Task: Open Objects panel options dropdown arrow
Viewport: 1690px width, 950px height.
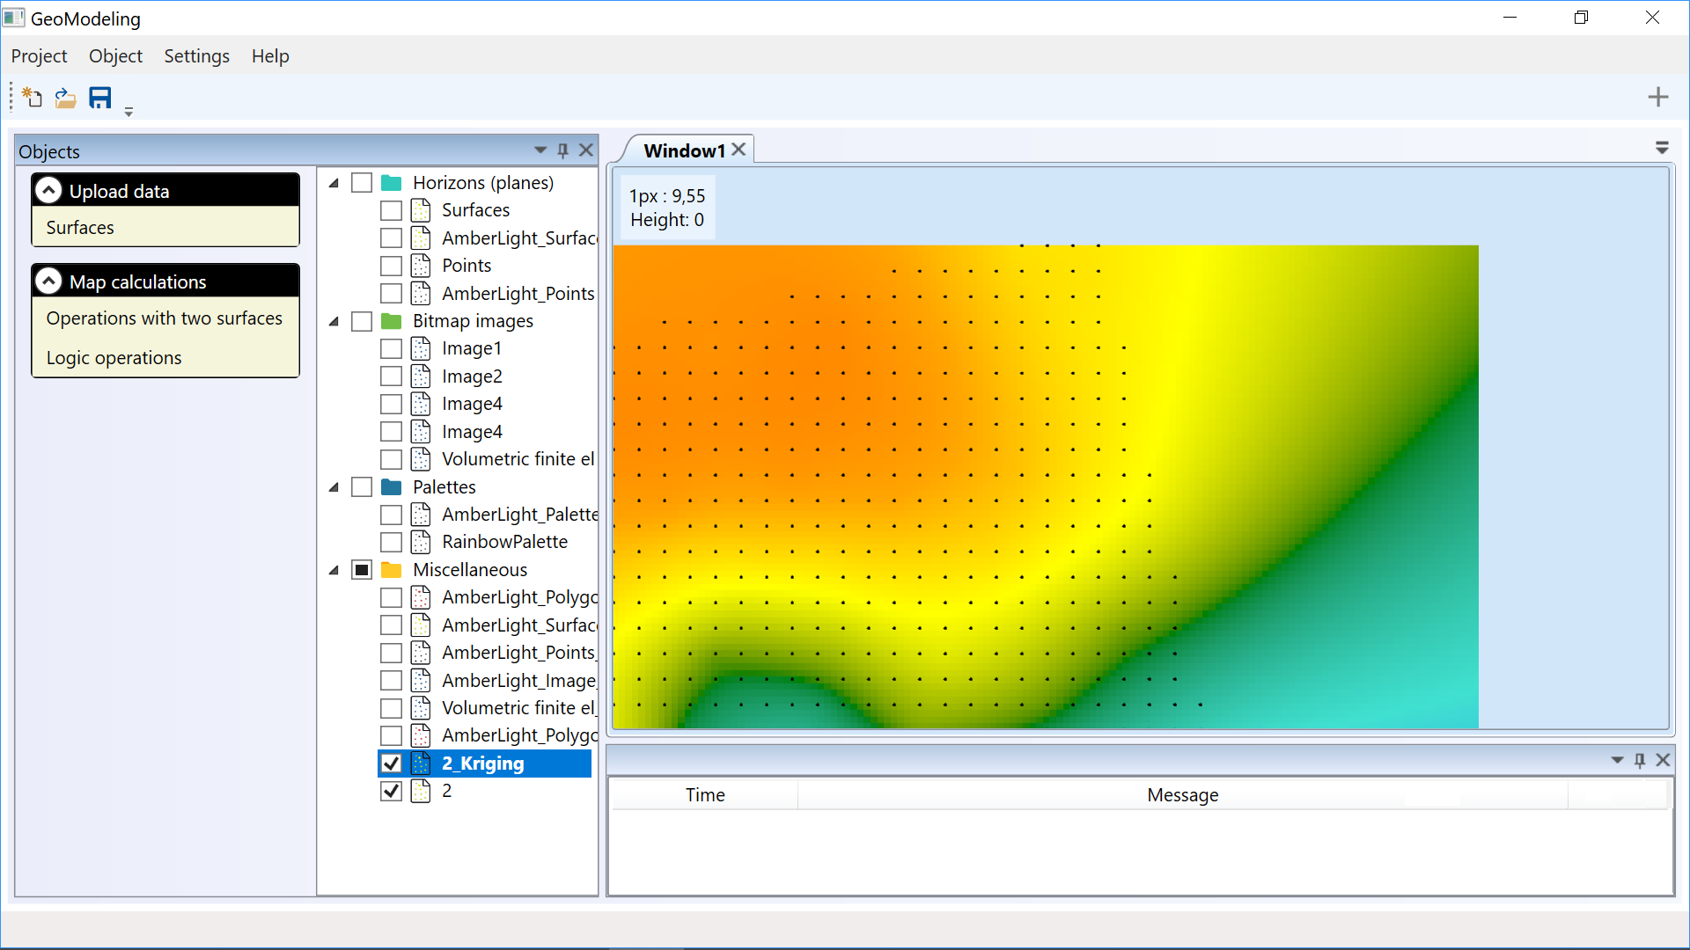Action: click(540, 150)
